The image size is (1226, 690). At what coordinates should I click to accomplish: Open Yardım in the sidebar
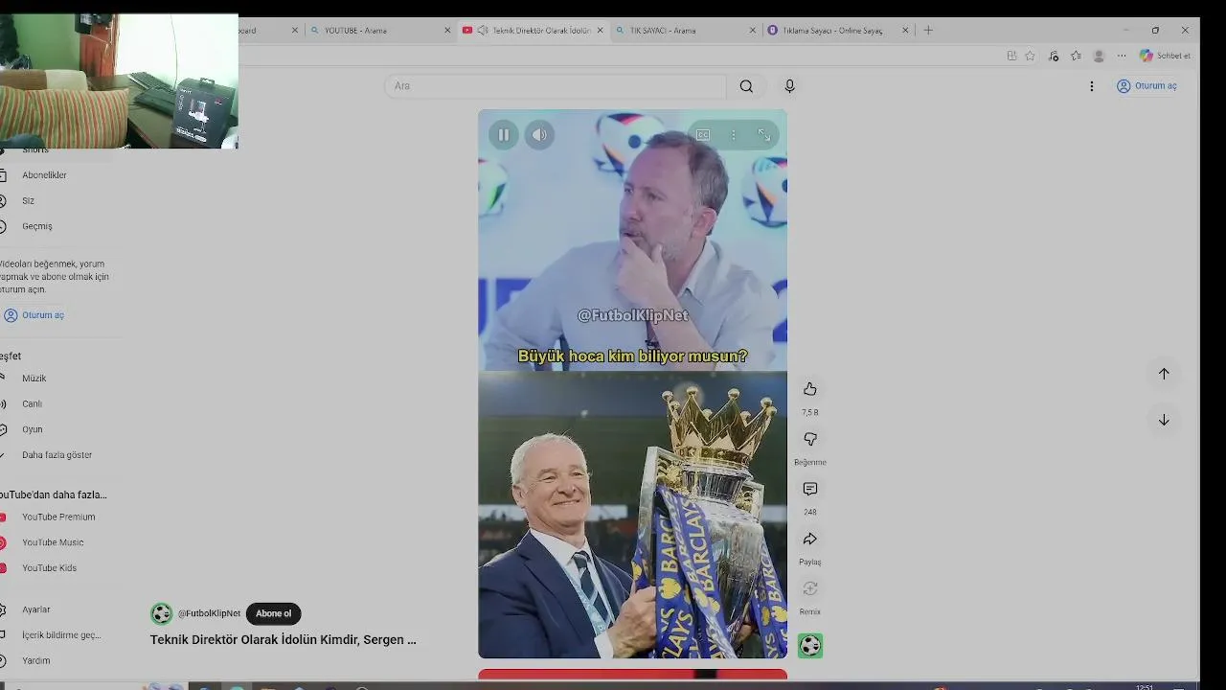[36, 661]
